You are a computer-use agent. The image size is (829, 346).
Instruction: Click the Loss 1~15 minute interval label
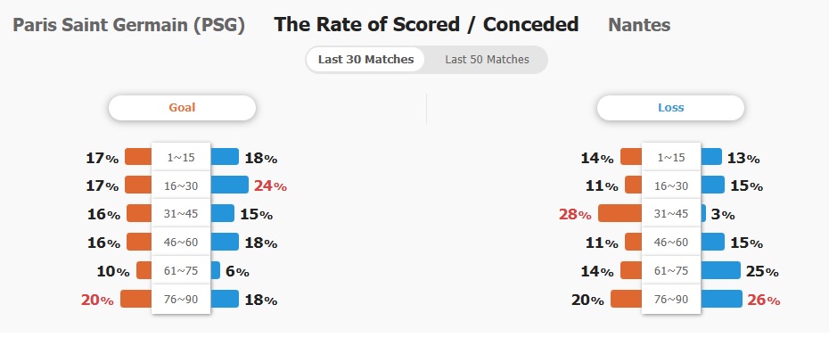click(x=671, y=157)
